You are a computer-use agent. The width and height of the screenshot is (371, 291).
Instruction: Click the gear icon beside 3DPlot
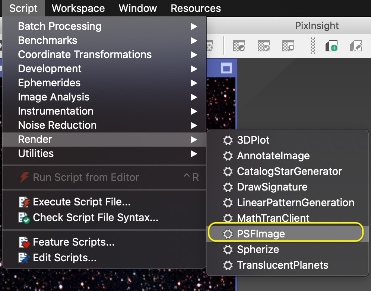tap(227, 140)
